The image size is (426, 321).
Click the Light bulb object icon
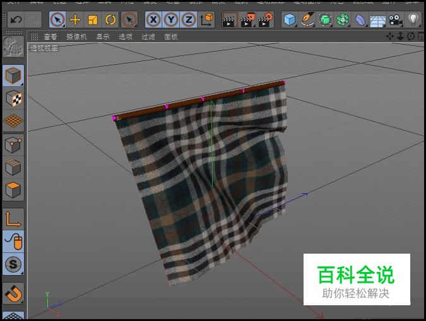pos(413,20)
